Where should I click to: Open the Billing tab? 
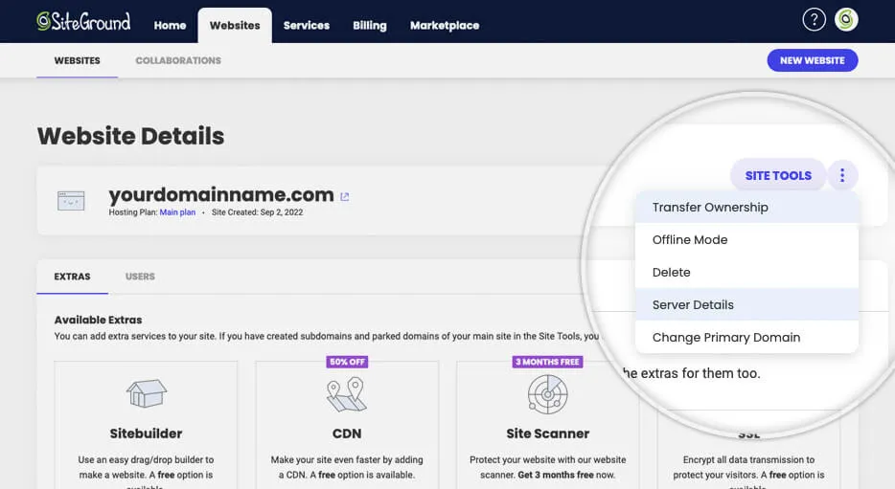369,26
